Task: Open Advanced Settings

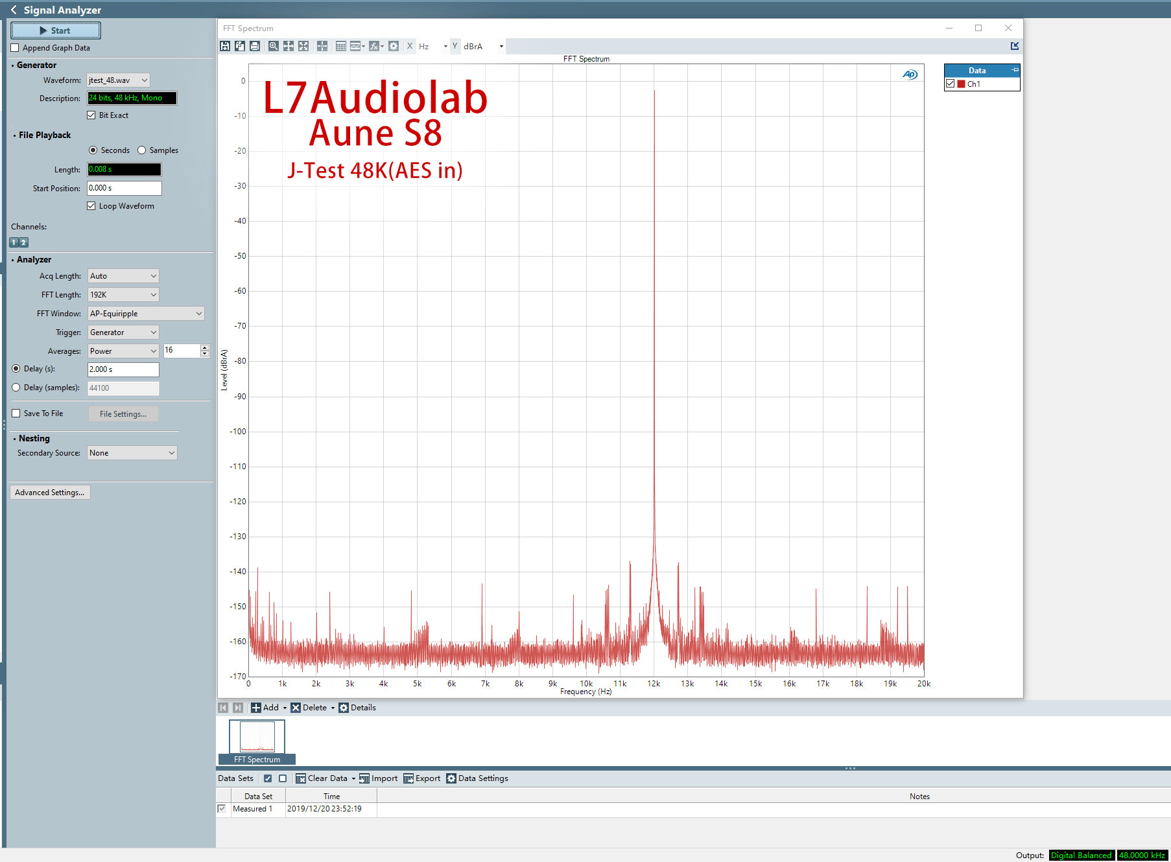Action: click(50, 493)
